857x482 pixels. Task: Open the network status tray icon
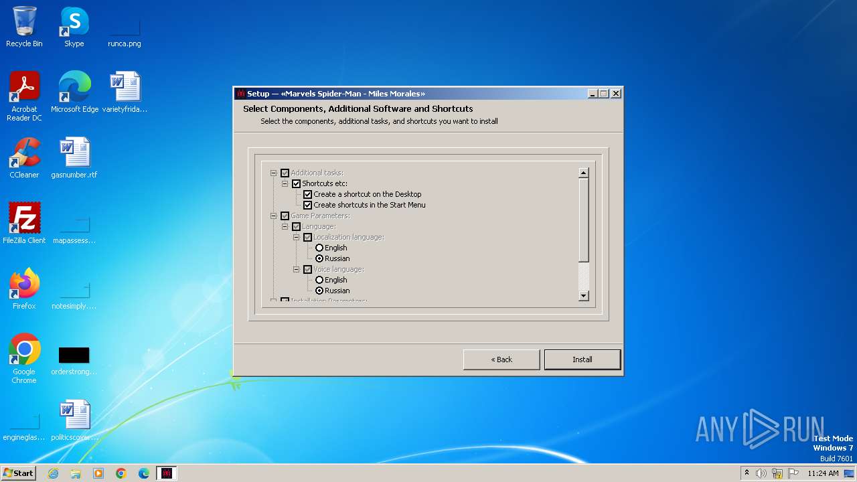click(x=777, y=473)
